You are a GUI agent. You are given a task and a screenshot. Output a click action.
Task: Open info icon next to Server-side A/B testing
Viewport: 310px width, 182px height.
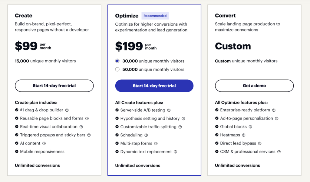pyautogui.click(x=169, y=110)
